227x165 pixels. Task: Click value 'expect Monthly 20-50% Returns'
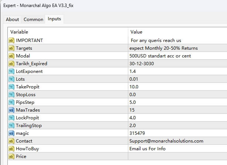pyautogui.click(x=163, y=48)
